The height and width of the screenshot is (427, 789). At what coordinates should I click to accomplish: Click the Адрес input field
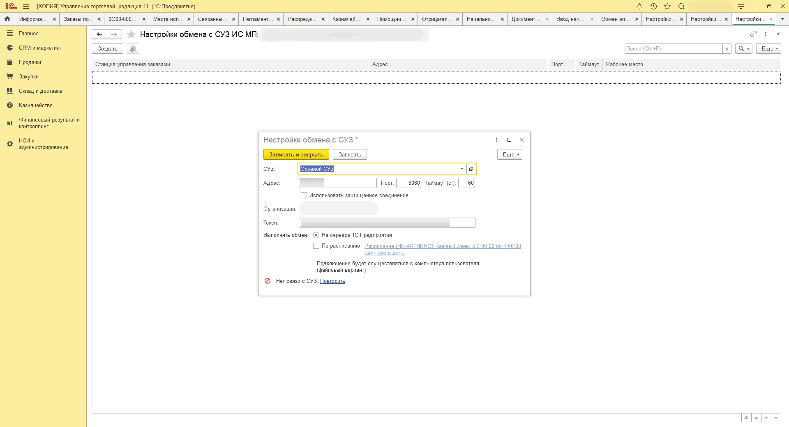[x=337, y=183]
